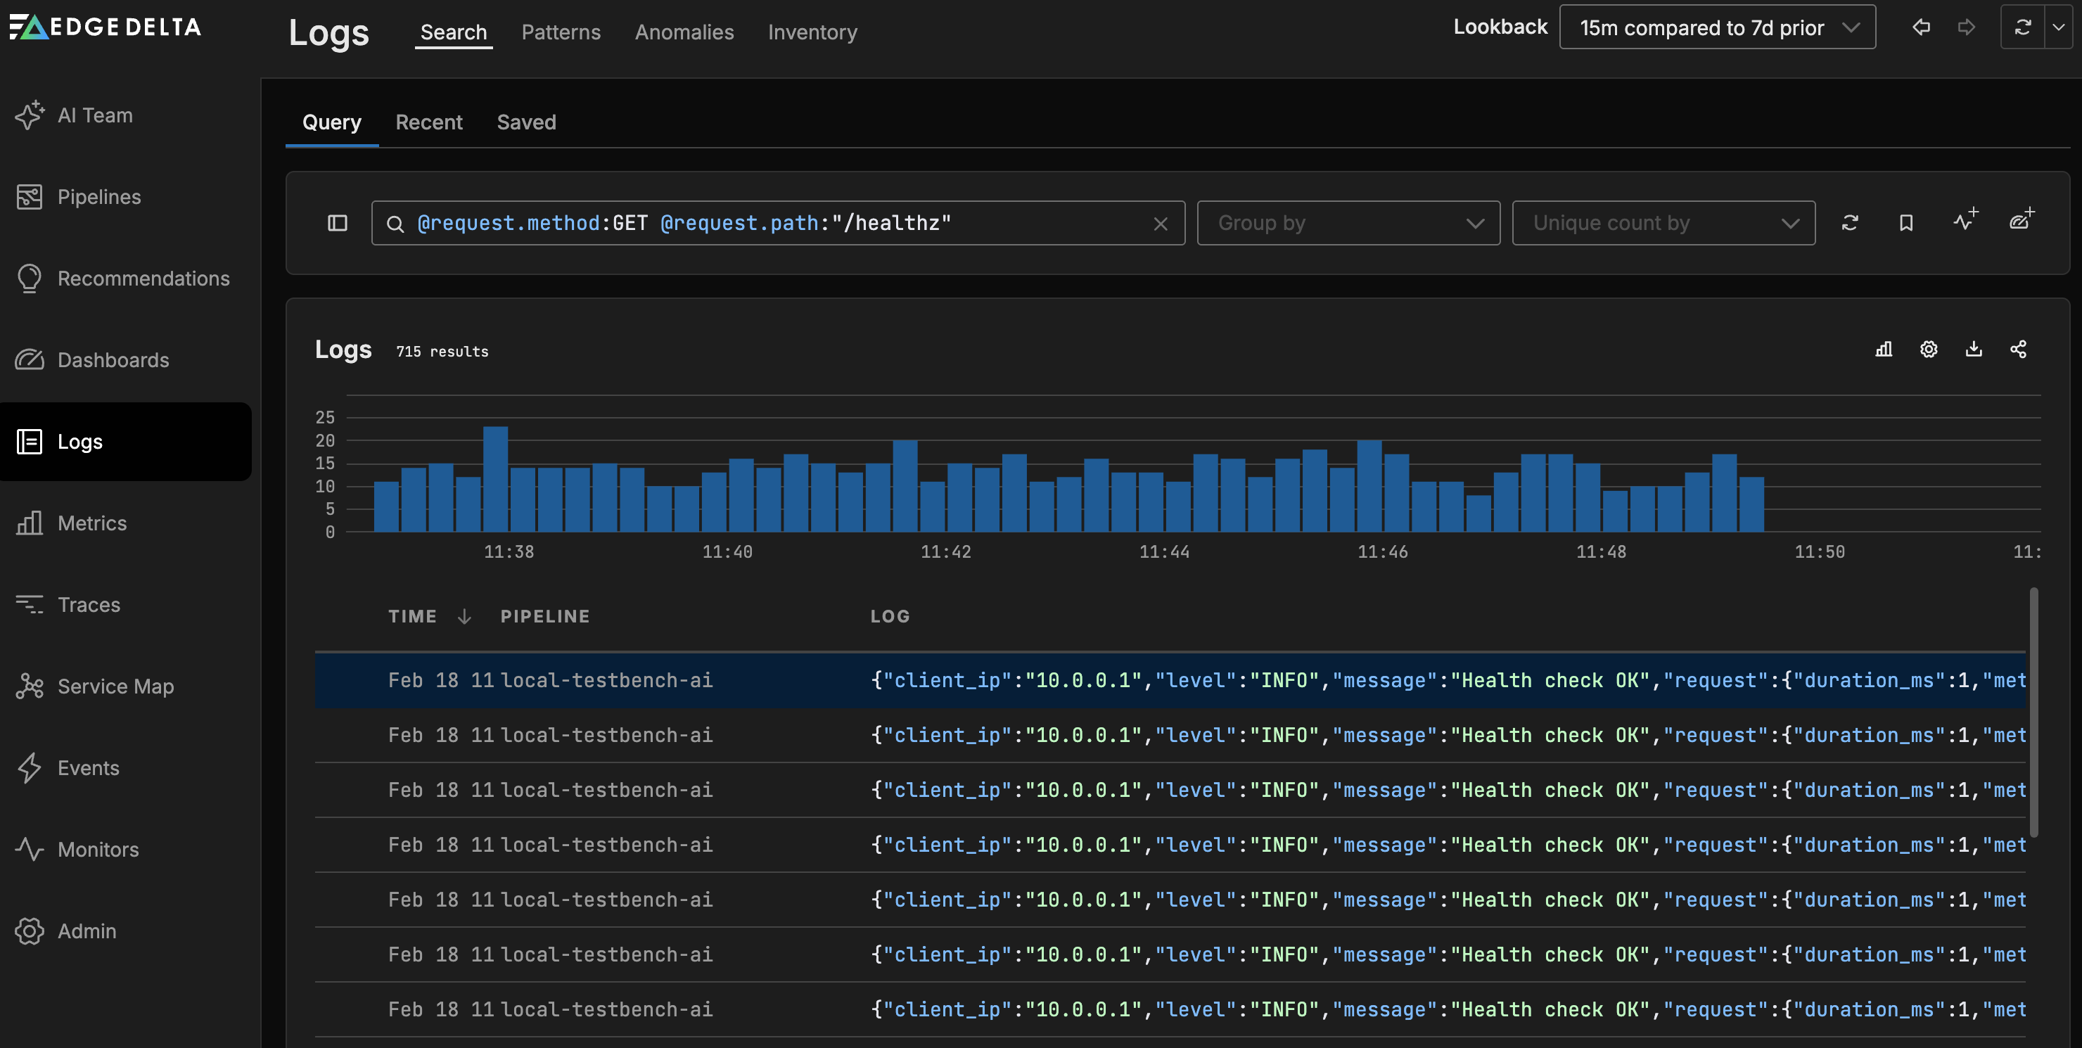Click the refresh icon next to Unique count by
The height and width of the screenshot is (1048, 2082).
[x=1849, y=223]
